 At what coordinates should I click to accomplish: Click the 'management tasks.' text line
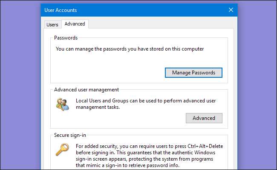(x=98, y=108)
